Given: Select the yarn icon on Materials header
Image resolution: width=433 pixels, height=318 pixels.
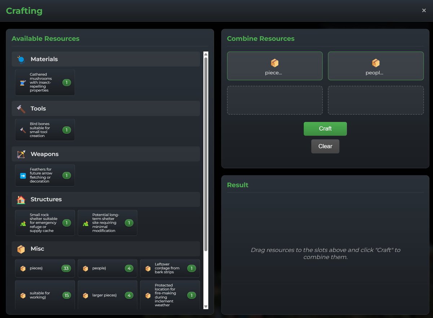Looking at the screenshot, I should coord(21,59).
